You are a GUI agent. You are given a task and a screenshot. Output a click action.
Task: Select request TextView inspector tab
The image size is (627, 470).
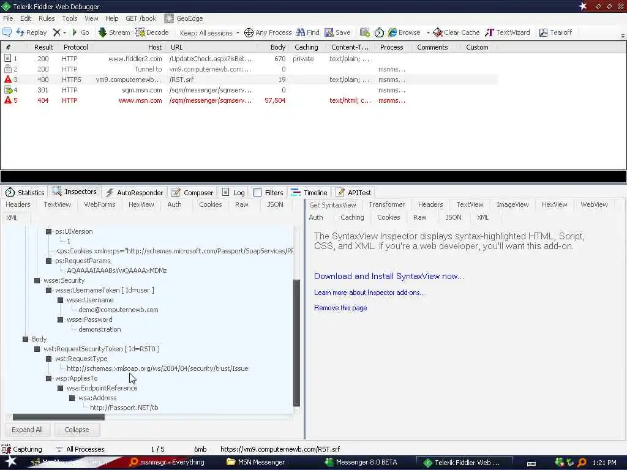click(x=57, y=204)
